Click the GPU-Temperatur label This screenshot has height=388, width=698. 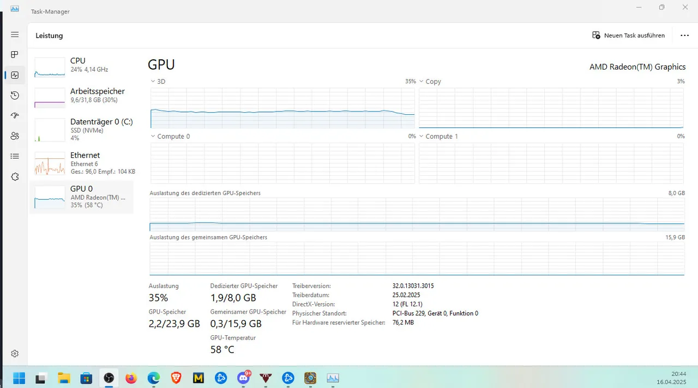pos(233,337)
